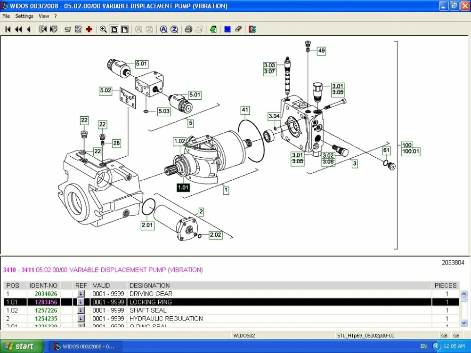Viewport: 471px width, 353px height.
Task: Click the WIDOS logo toolbar icon
Action: coord(252,29)
